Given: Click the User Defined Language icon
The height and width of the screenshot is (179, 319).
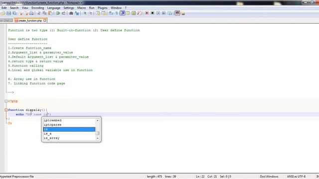Looking at the screenshot, I should 128,13.
